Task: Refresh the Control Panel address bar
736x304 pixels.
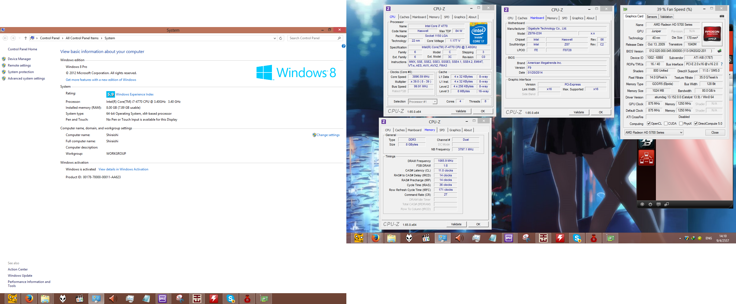Action: (281, 38)
